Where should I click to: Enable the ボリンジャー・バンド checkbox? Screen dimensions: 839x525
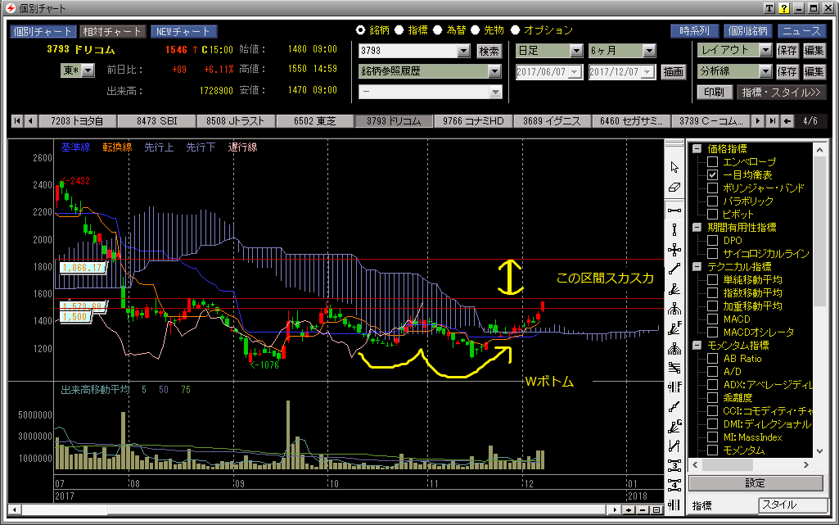click(712, 188)
